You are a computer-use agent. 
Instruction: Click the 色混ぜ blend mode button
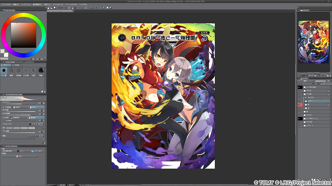coord(20,107)
